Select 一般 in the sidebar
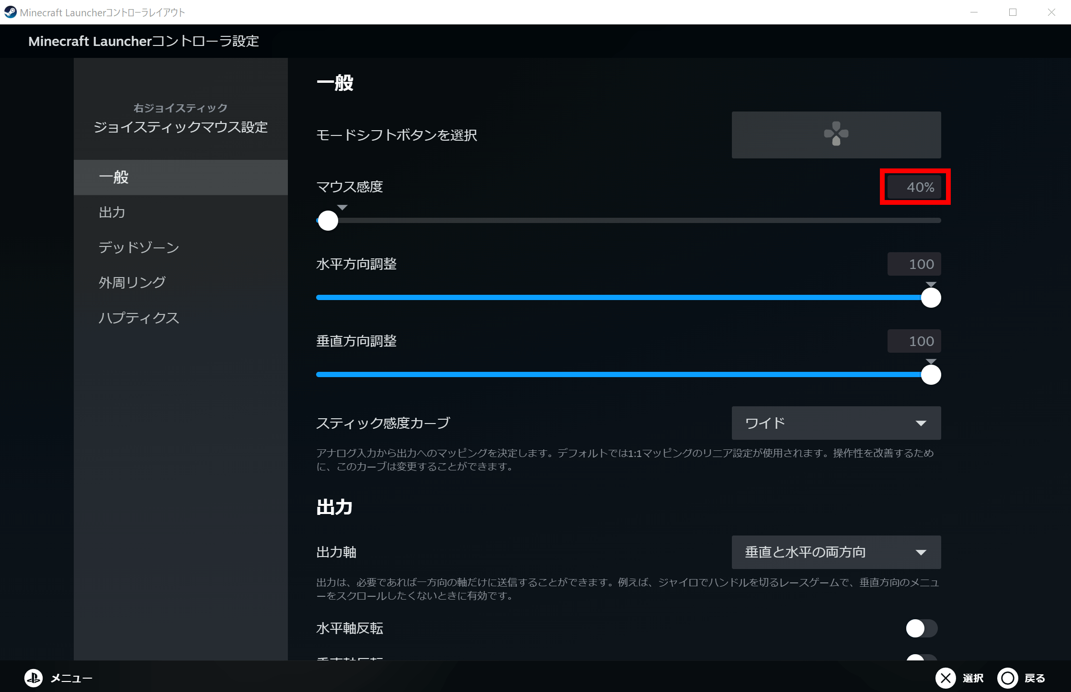Image resolution: width=1071 pixels, height=692 pixels. [x=181, y=177]
